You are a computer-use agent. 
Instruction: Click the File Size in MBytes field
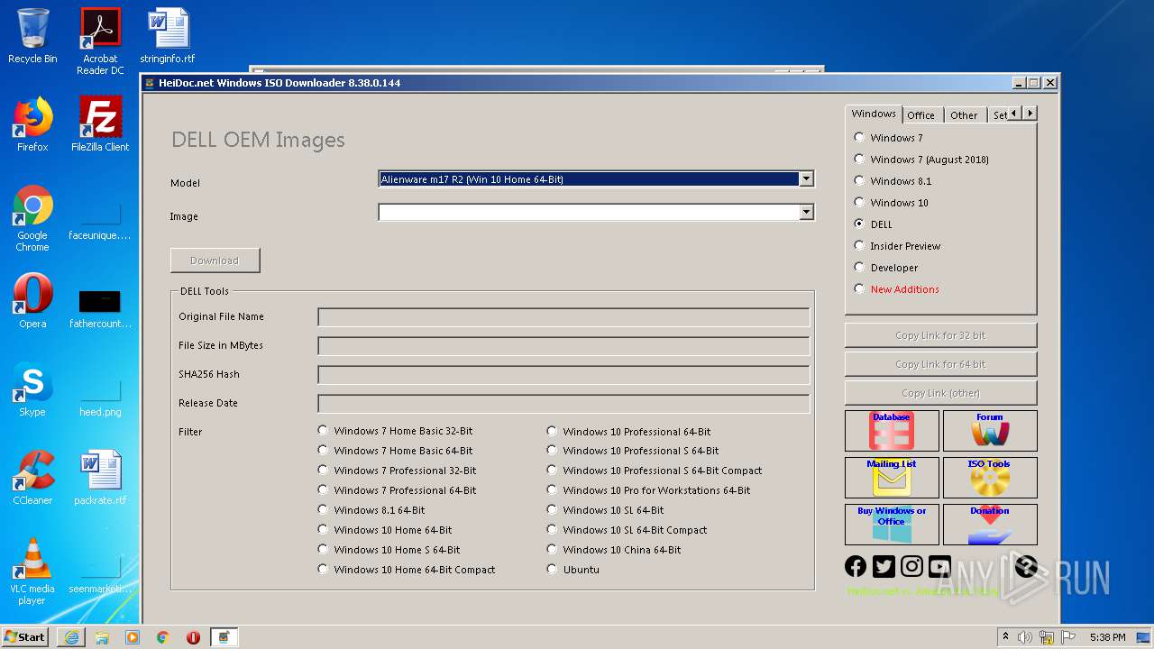pyautogui.click(x=563, y=346)
